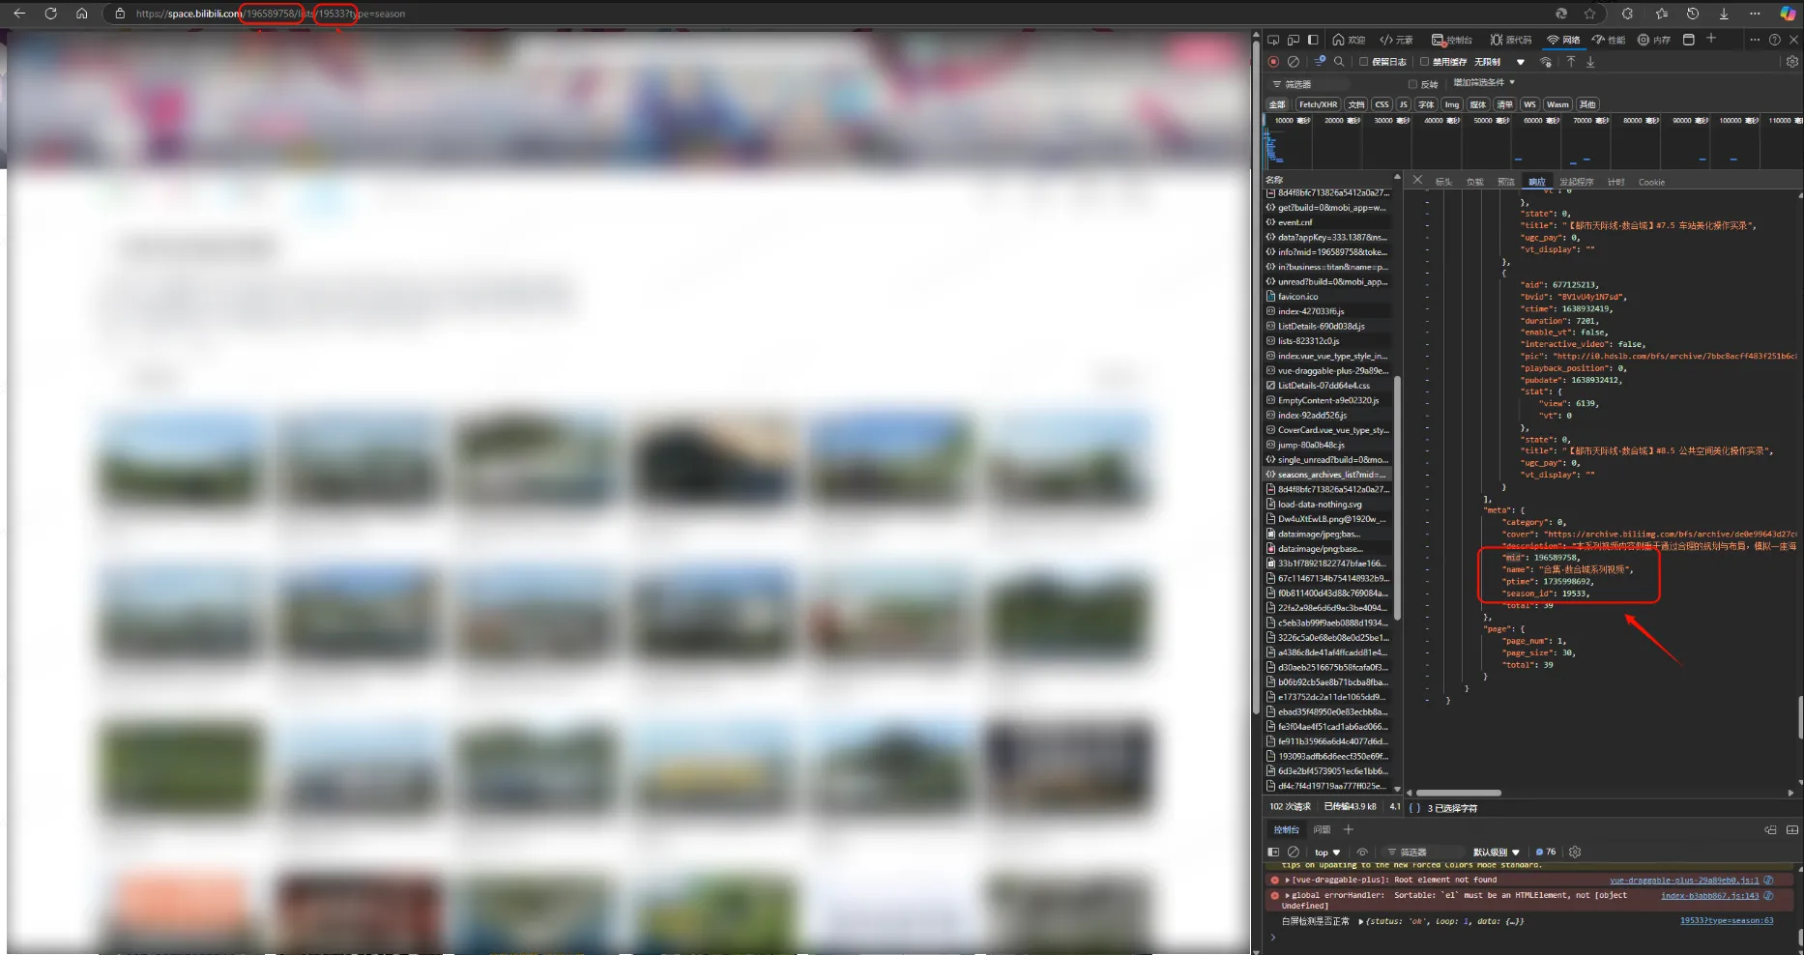Open network conditions wifi-gear icon
Image resolution: width=1804 pixels, height=955 pixels.
coord(1547,62)
